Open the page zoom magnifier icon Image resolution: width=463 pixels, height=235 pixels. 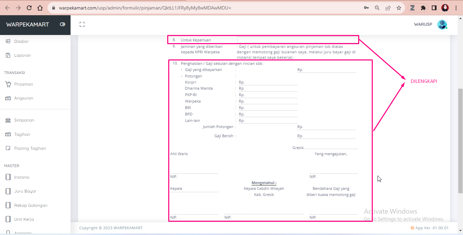pyautogui.click(x=377, y=8)
